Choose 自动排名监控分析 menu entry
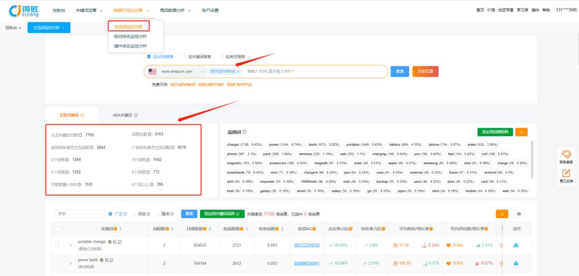This screenshot has width=579, height=276. [x=130, y=36]
